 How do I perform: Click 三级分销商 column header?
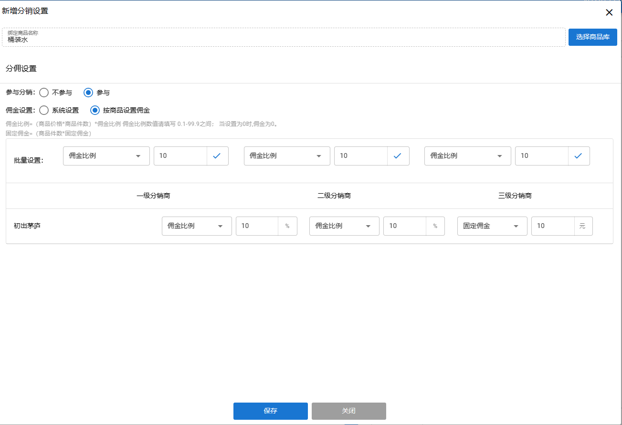pos(515,196)
